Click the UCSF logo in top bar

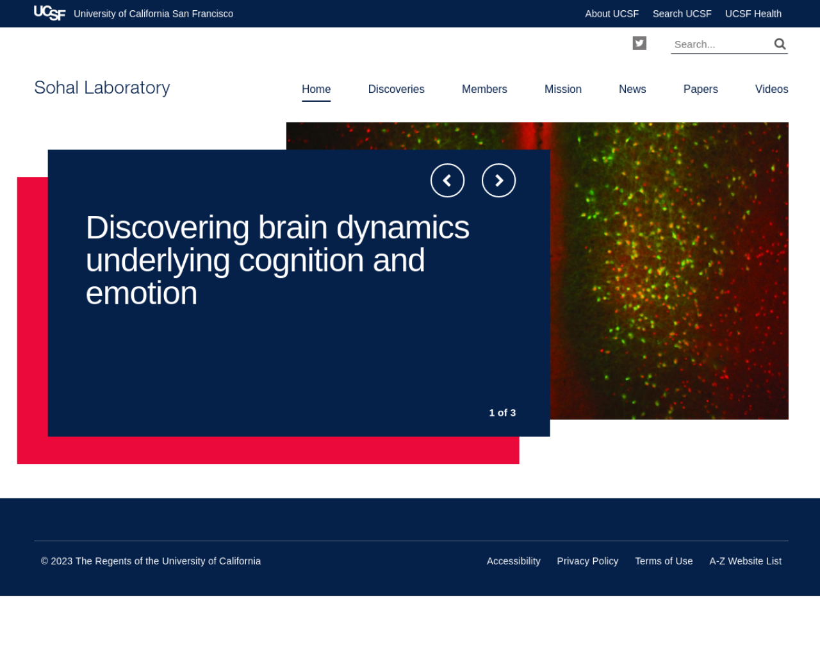click(x=49, y=13)
